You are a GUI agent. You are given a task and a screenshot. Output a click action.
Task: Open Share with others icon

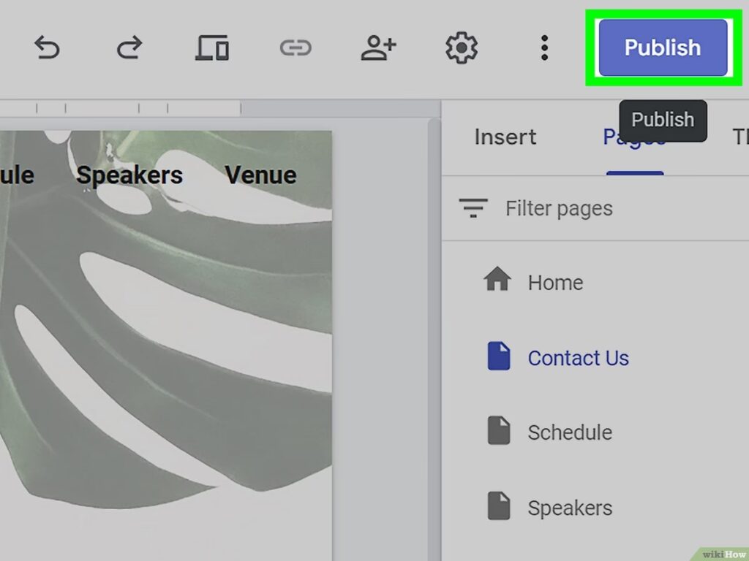[x=378, y=48]
